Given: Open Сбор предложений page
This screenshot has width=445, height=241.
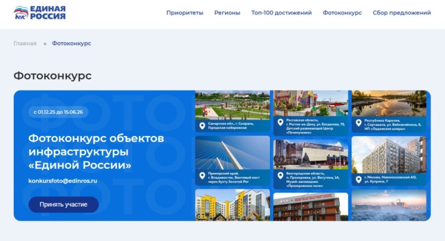Looking at the screenshot, I should [401, 13].
